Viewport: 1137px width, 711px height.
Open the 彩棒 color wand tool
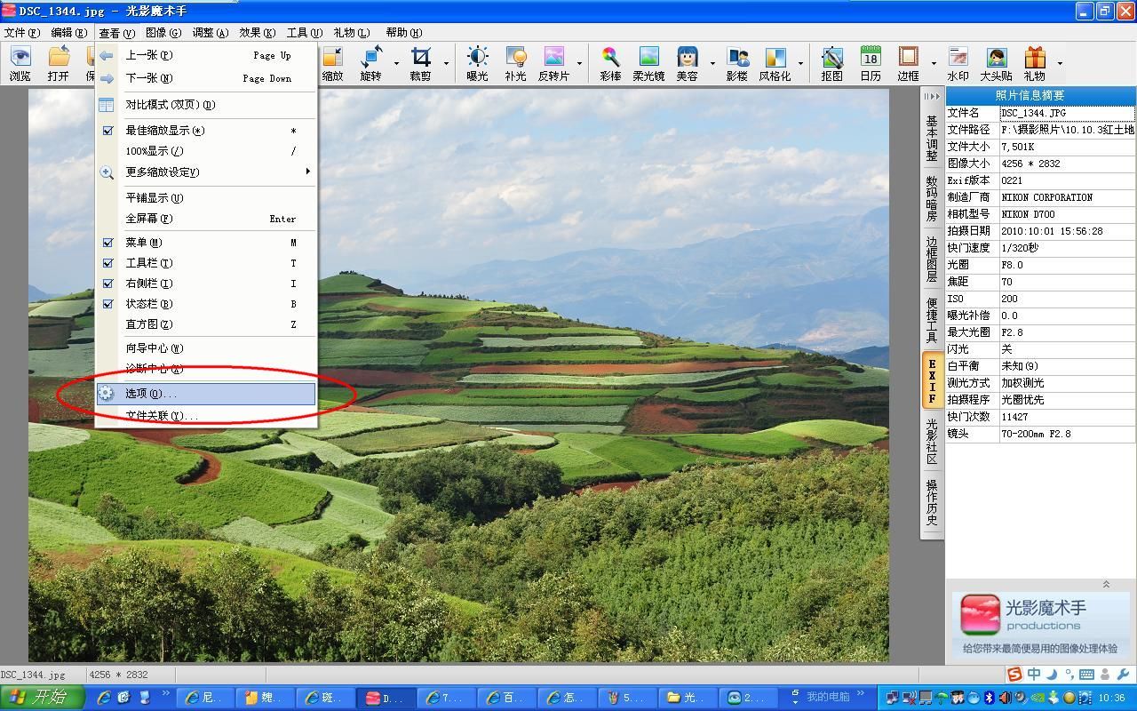point(610,64)
